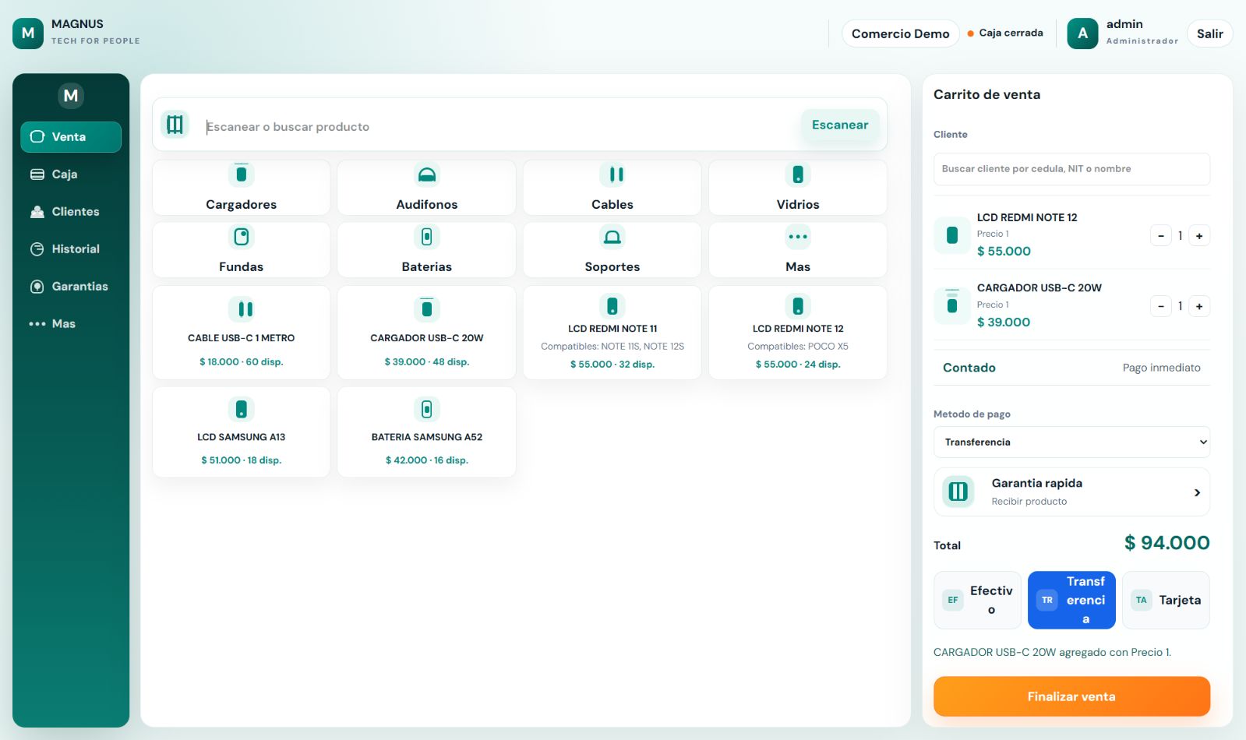Go to Venta in the sidebar
The width and height of the screenshot is (1246, 740).
click(71, 137)
